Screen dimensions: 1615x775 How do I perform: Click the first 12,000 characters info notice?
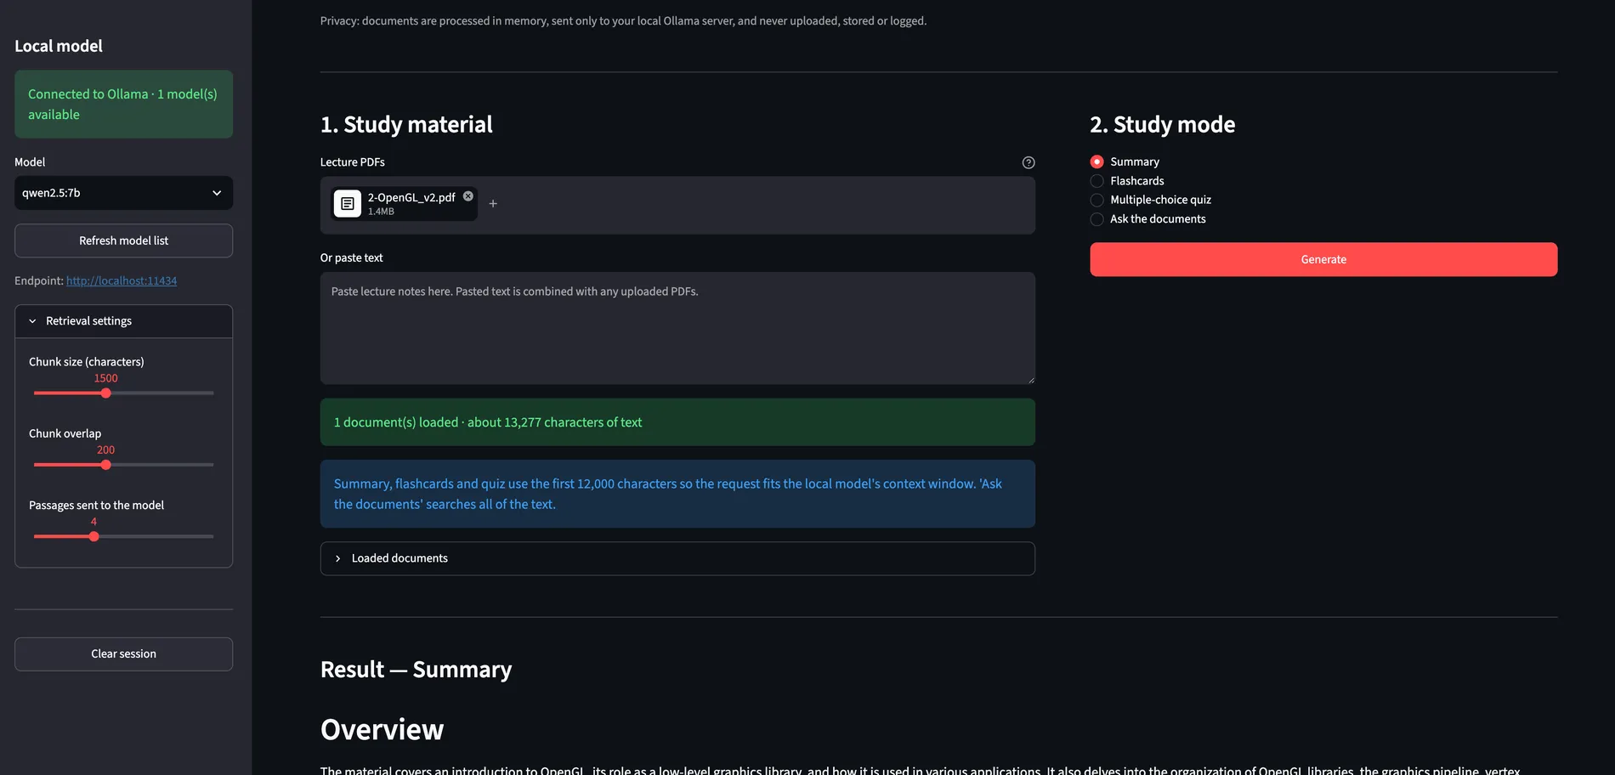click(677, 494)
